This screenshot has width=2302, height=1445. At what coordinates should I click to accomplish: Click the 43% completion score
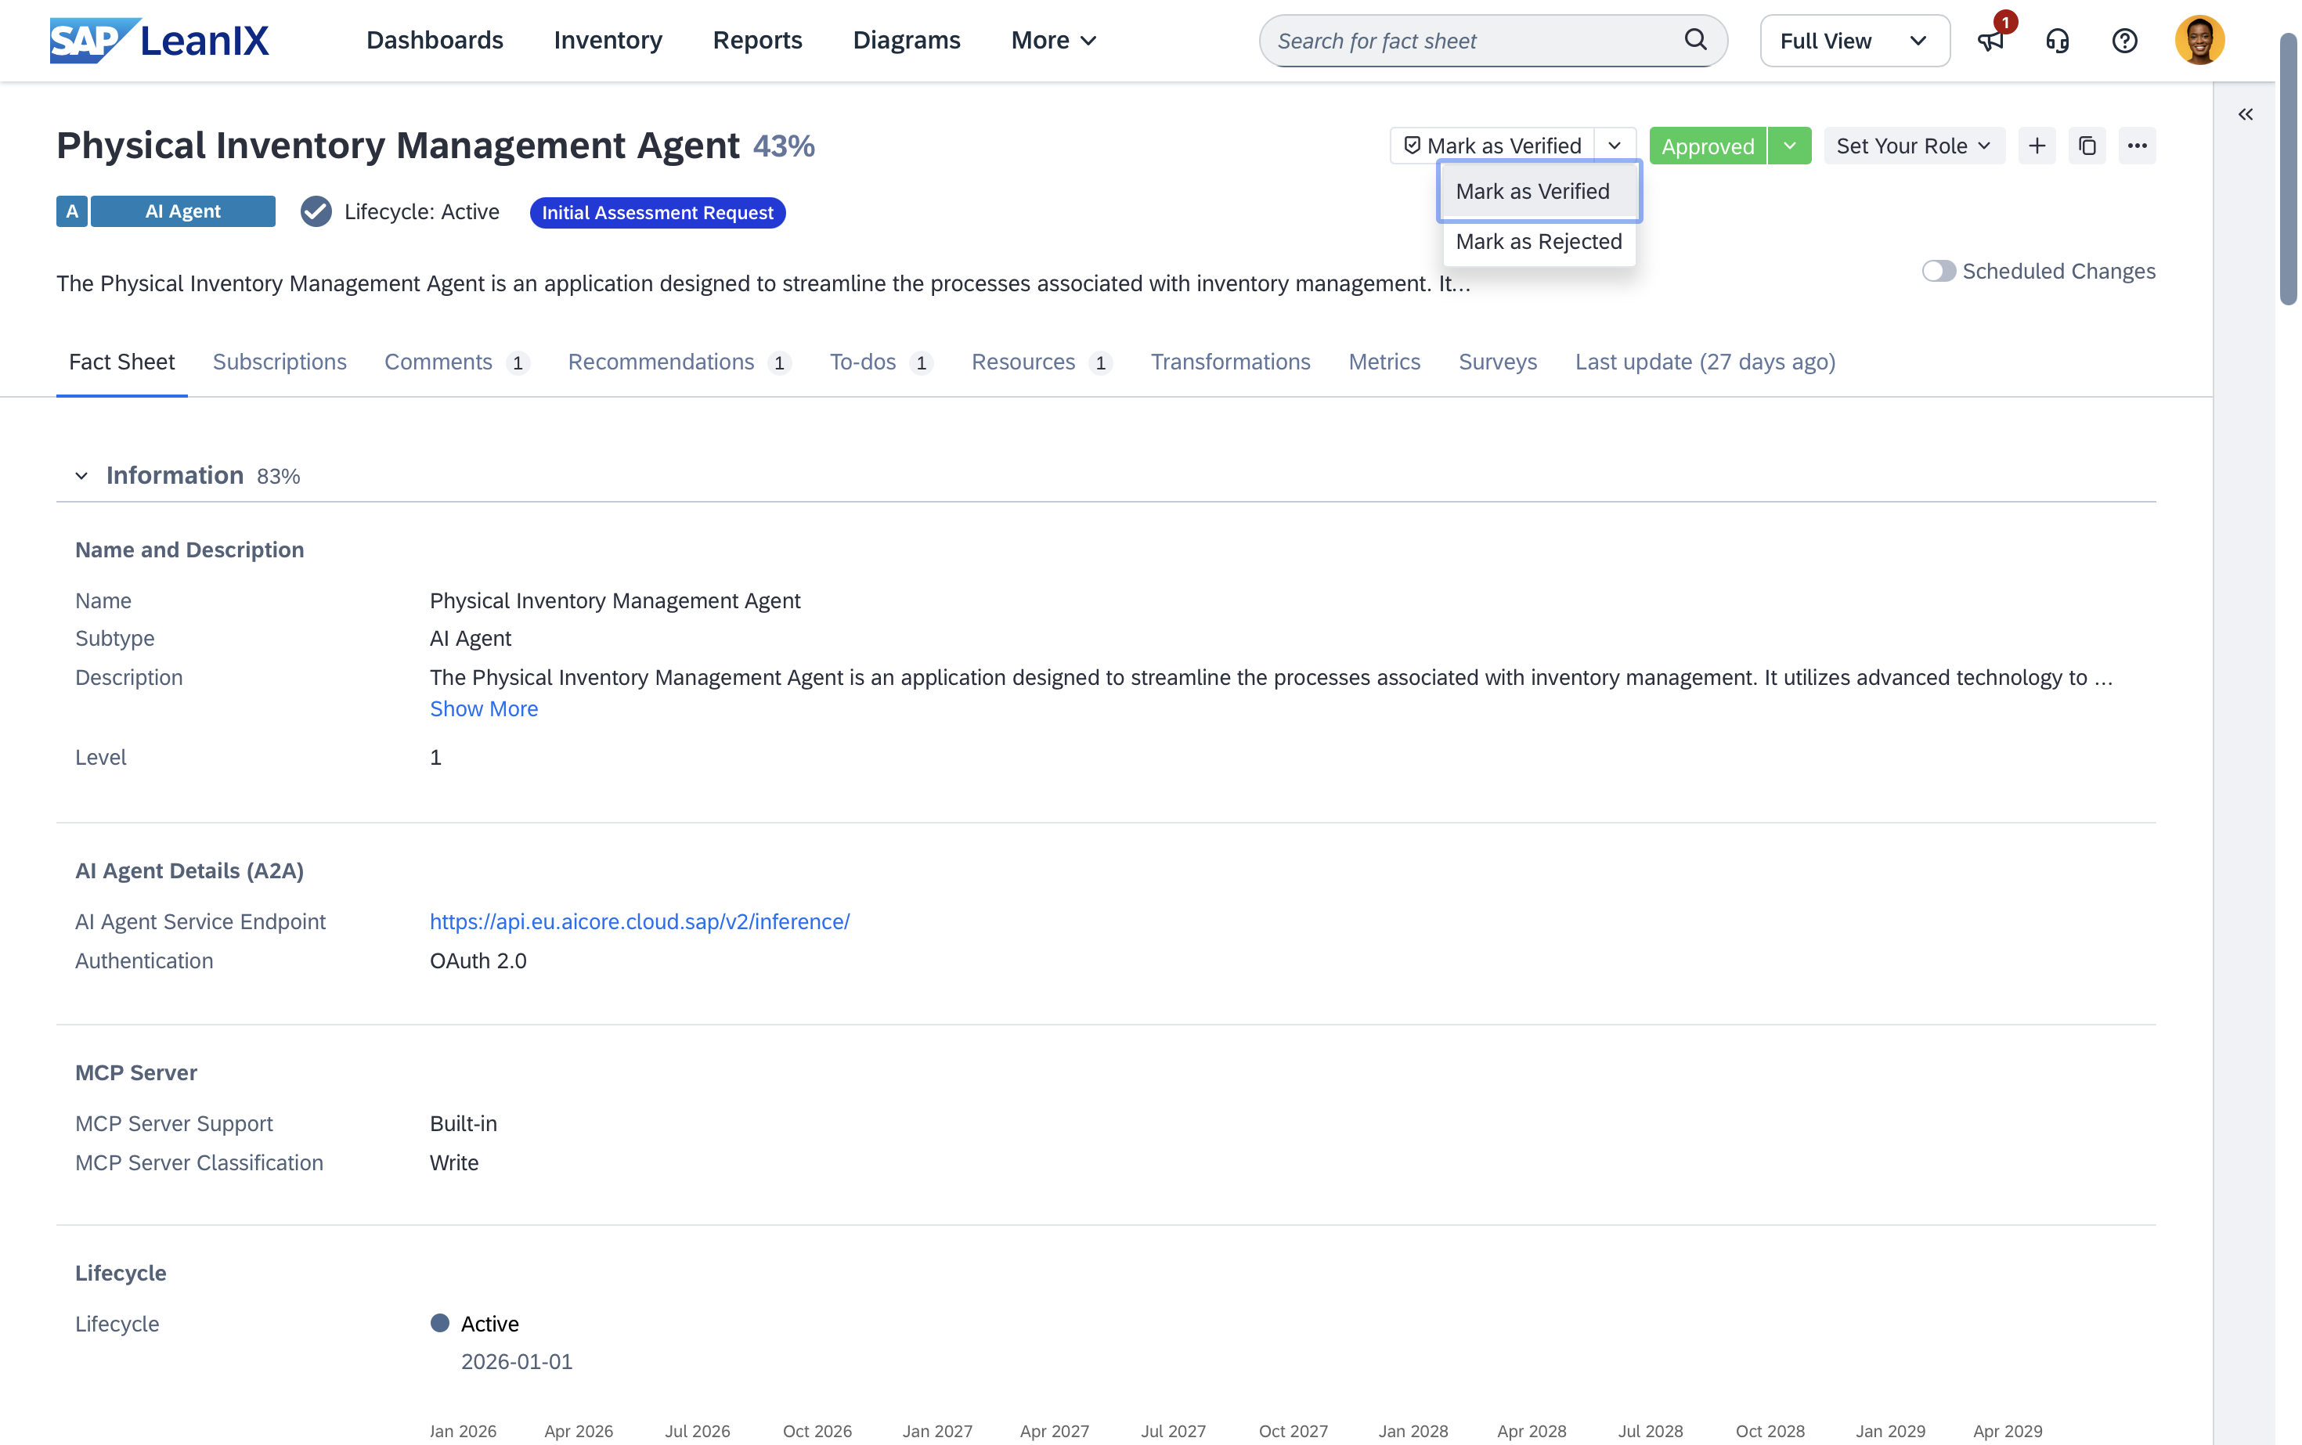coord(784,146)
